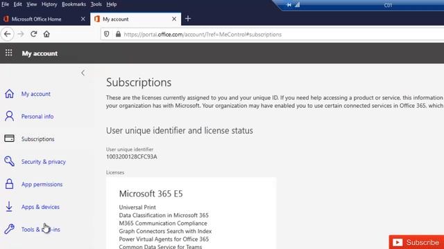Close the My account tab
This screenshot has height=249, width=444.
click(x=174, y=19)
